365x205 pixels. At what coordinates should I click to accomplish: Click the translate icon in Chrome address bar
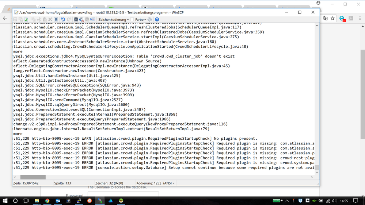(x=326, y=18)
